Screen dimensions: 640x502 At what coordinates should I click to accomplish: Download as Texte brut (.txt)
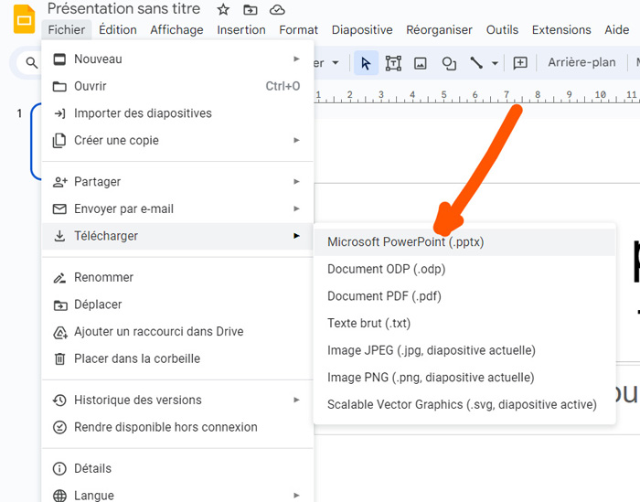464,324
